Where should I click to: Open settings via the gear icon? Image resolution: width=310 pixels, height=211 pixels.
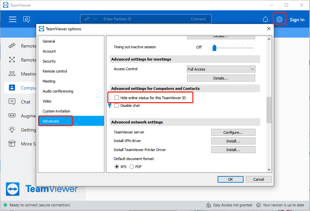coord(279,19)
